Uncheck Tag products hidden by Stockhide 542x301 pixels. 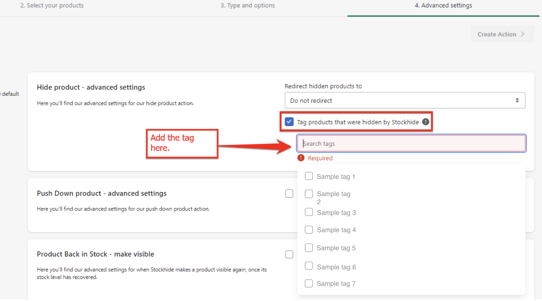click(x=289, y=122)
